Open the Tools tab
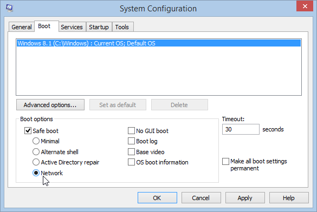This screenshot has height=212, width=317. coord(122,27)
